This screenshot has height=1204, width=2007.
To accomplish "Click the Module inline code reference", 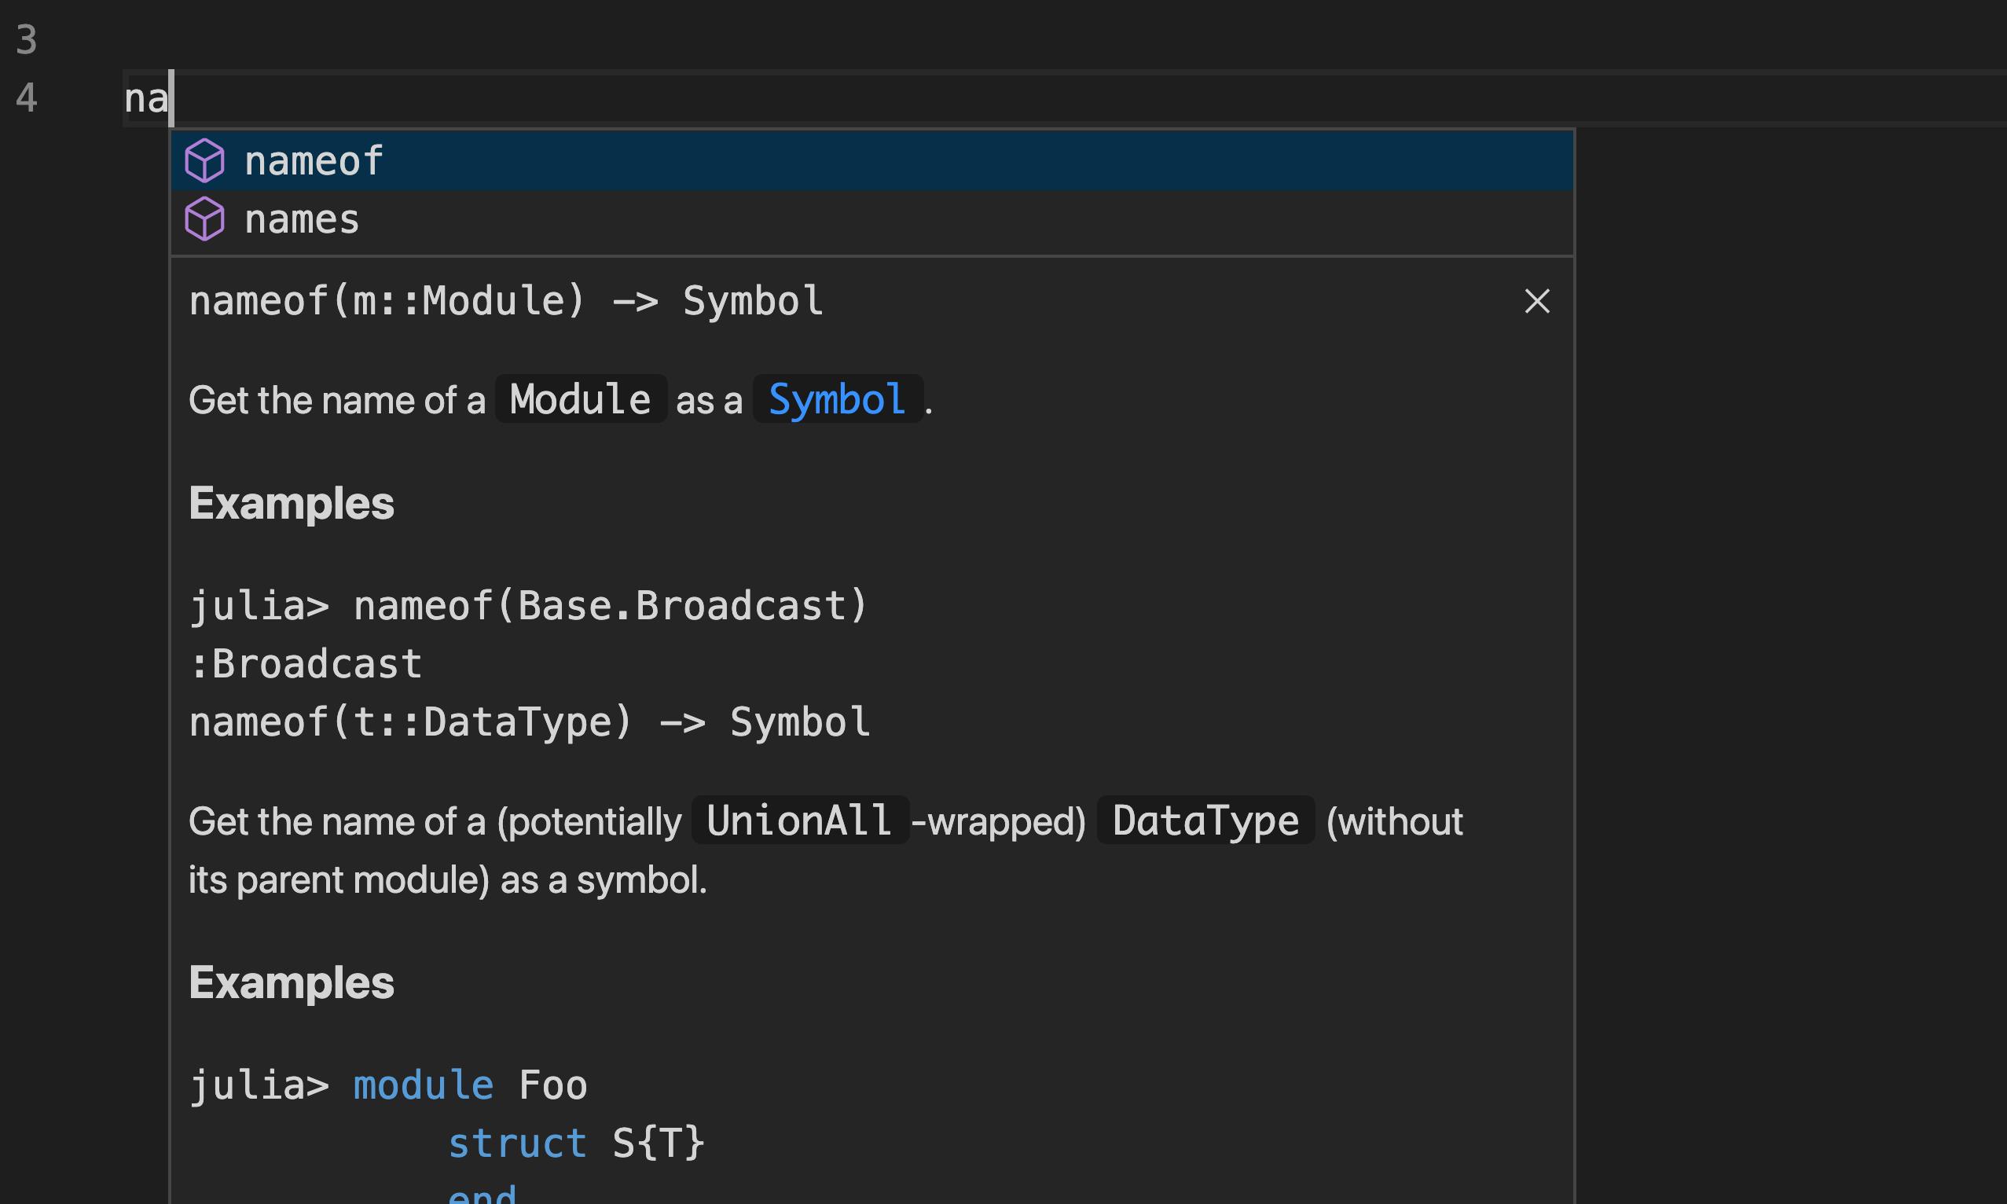I will [578, 399].
